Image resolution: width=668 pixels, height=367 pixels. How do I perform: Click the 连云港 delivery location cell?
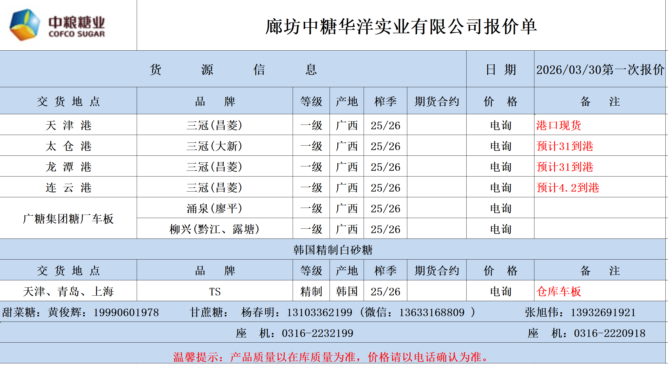tap(68, 187)
